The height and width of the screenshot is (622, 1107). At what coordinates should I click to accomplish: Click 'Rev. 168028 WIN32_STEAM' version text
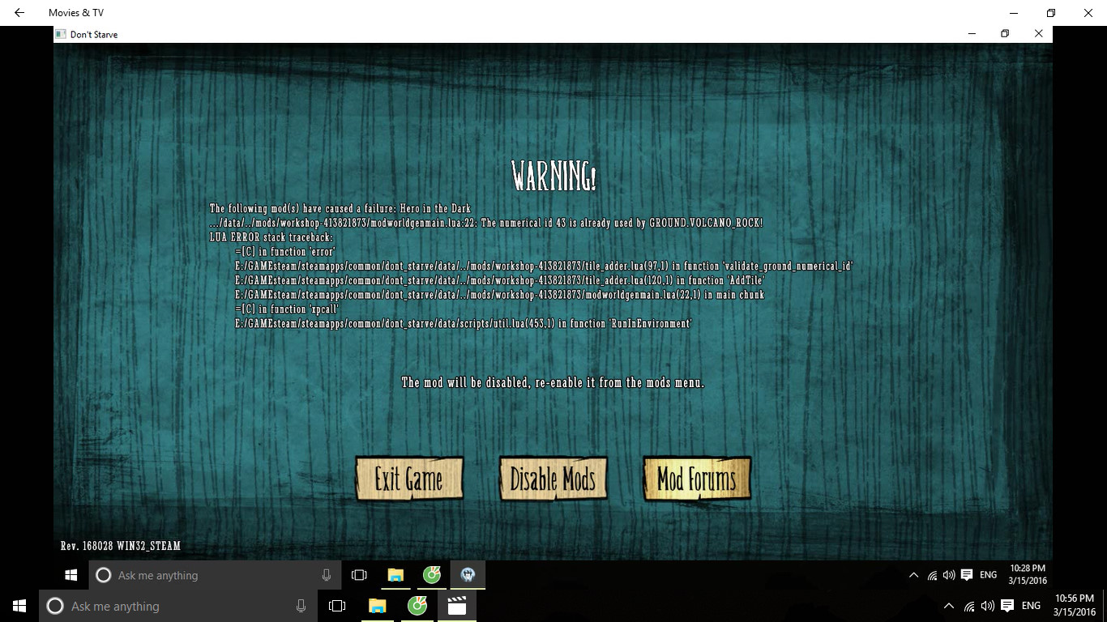click(121, 547)
